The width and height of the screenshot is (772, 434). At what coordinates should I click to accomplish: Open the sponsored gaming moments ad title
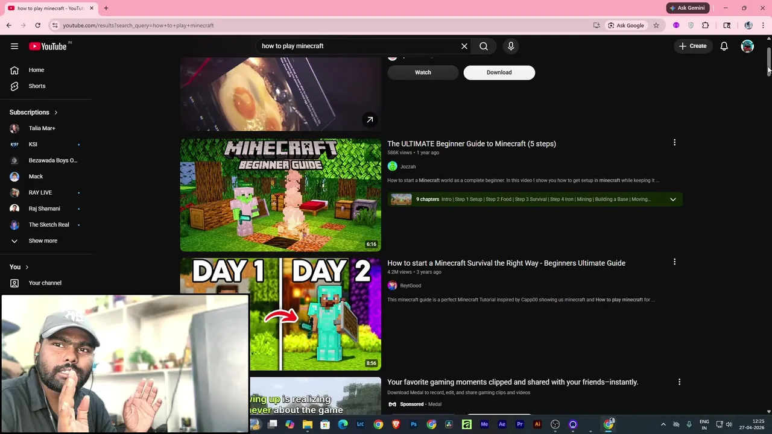[x=513, y=382]
